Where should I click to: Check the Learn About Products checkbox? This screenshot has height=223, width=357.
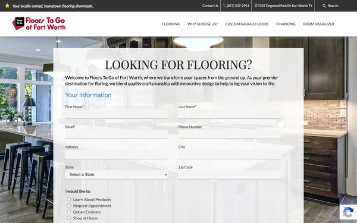tap(69, 199)
